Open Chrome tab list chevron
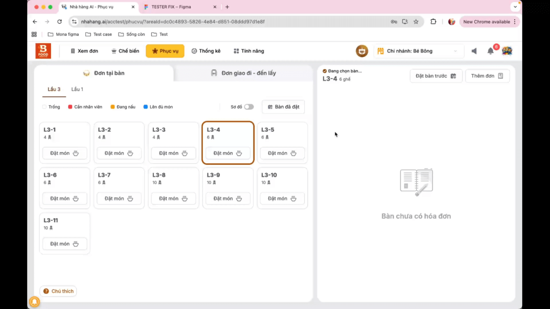The width and height of the screenshot is (550, 309). pyautogui.click(x=515, y=7)
